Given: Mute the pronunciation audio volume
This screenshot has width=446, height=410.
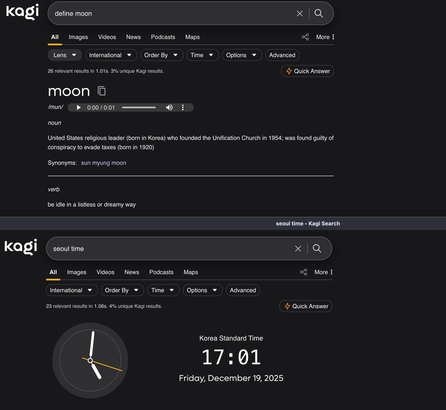Looking at the screenshot, I should [169, 107].
